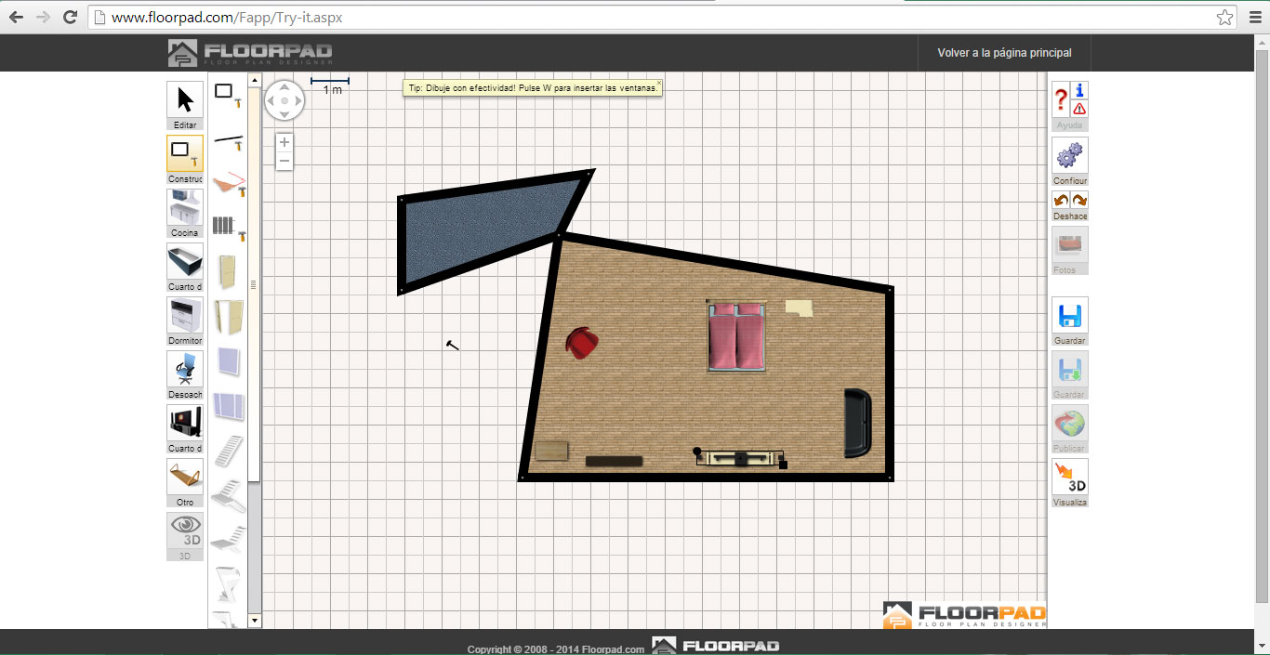Click the browser address bar URL
The width and height of the screenshot is (1270, 655).
[x=227, y=18]
